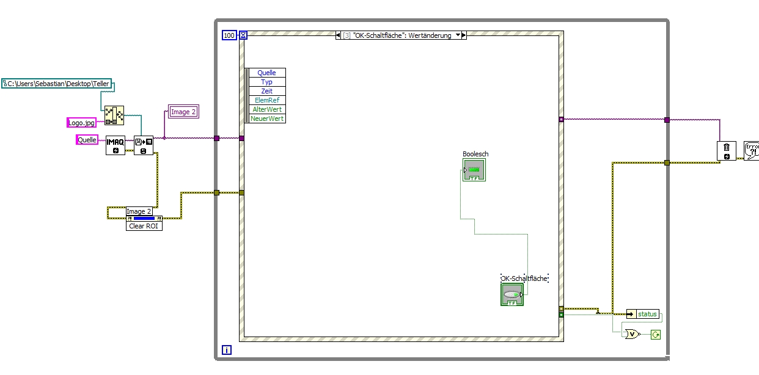Open the event case selector dropdown
The image size is (759, 375).
coord(457,35)
